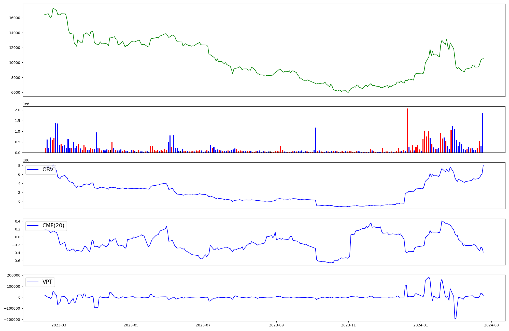The height and width of the screenshot is (331, 509).
Task: Click the 6000 price axis label
Action: [16, 93]
